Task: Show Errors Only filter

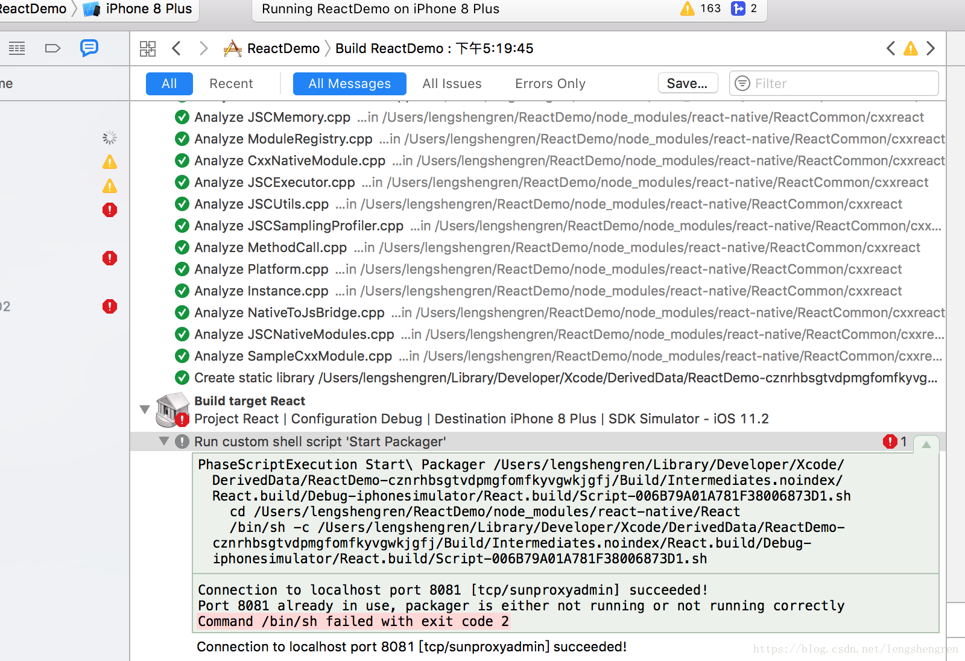Action: click(551, 84)
